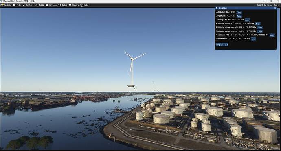Close the Position panel
This screenshot has width=281, height=151.
(x=275, y=8)
